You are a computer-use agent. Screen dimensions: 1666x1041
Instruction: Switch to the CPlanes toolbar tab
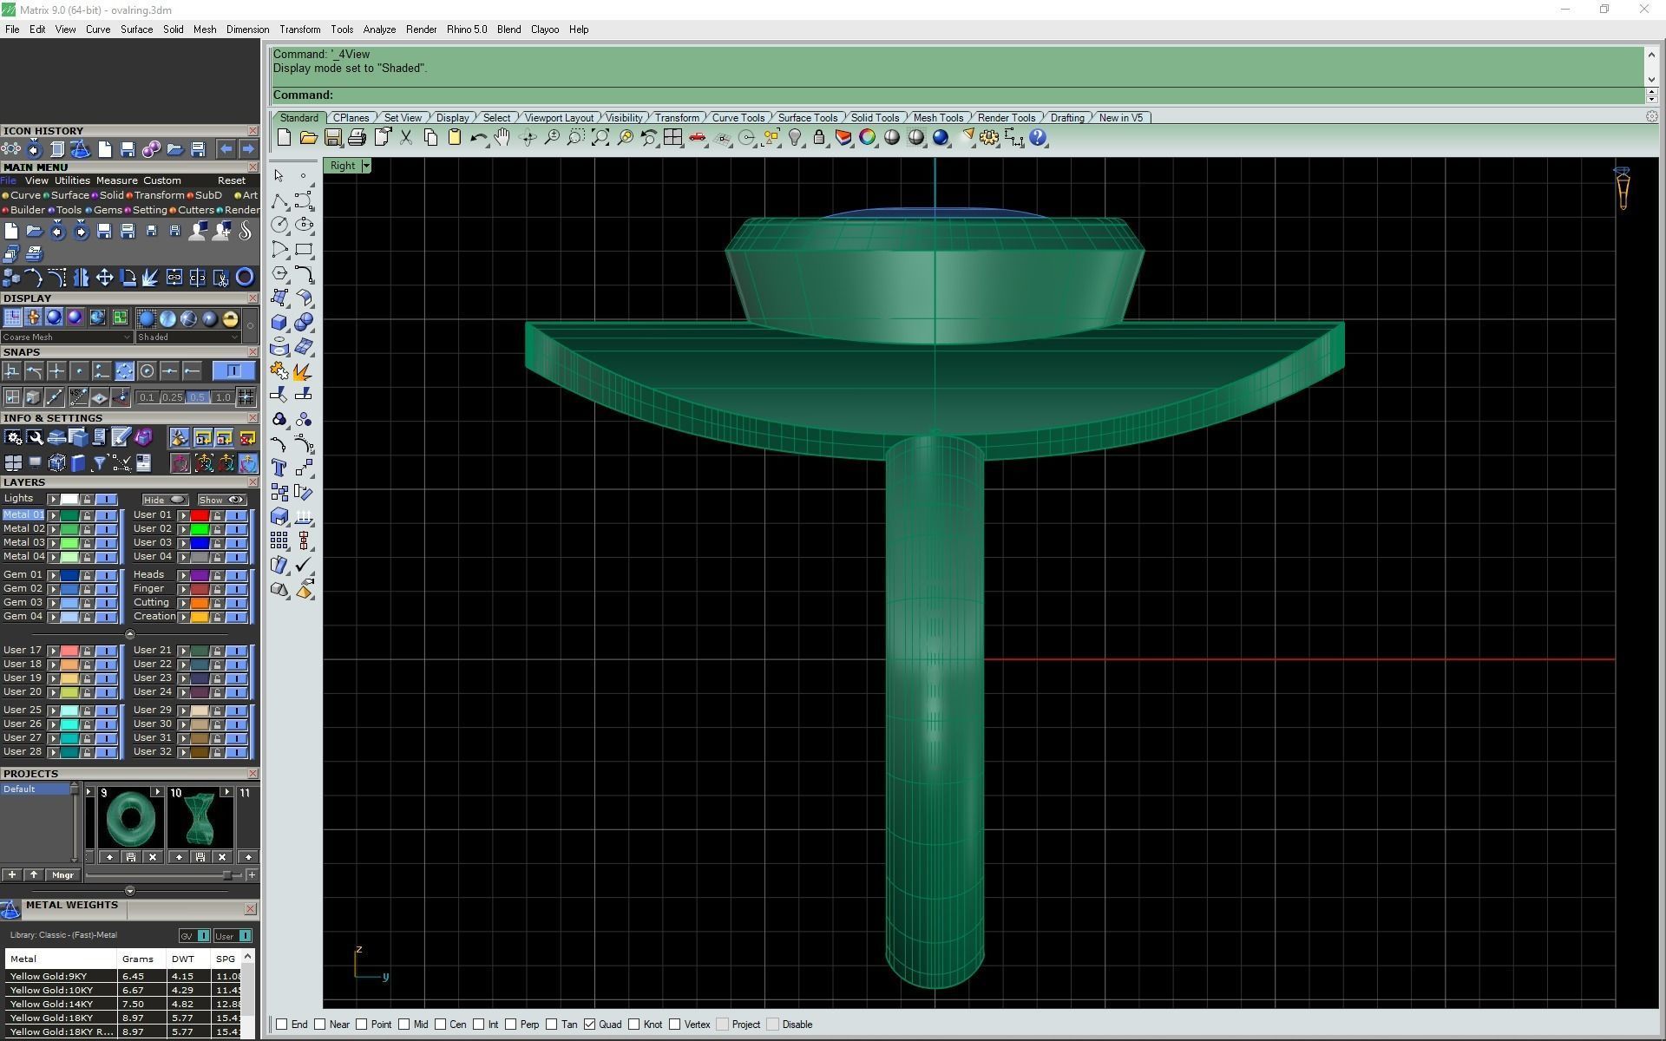point(351,118)
